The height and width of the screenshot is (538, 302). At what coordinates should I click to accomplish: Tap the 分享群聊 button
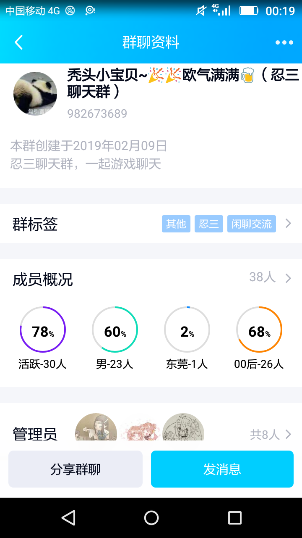tap(75, 469)
